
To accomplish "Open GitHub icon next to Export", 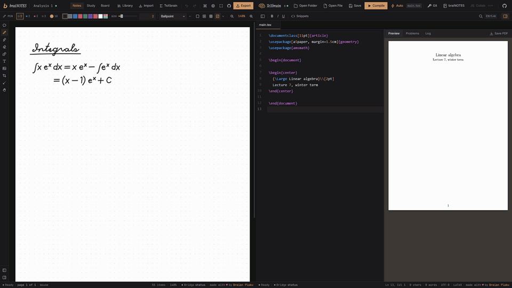I will [x=229, y=6].
